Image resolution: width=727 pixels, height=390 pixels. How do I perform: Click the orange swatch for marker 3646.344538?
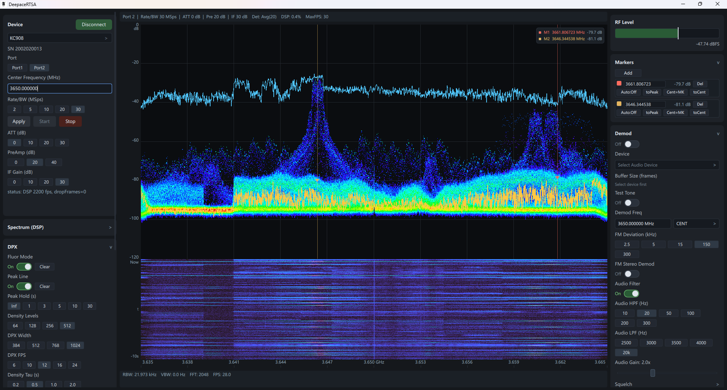pyautogui.click(x=619, y=104)
